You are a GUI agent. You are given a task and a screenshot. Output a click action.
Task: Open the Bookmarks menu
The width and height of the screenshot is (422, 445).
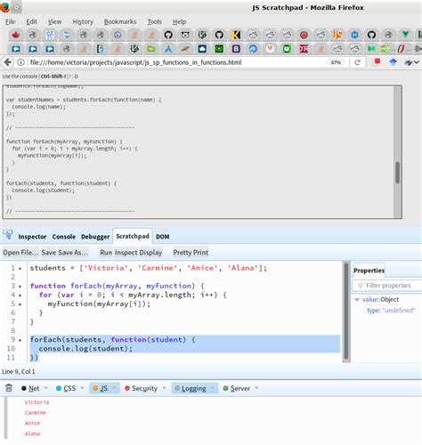[x=120, y=21]
